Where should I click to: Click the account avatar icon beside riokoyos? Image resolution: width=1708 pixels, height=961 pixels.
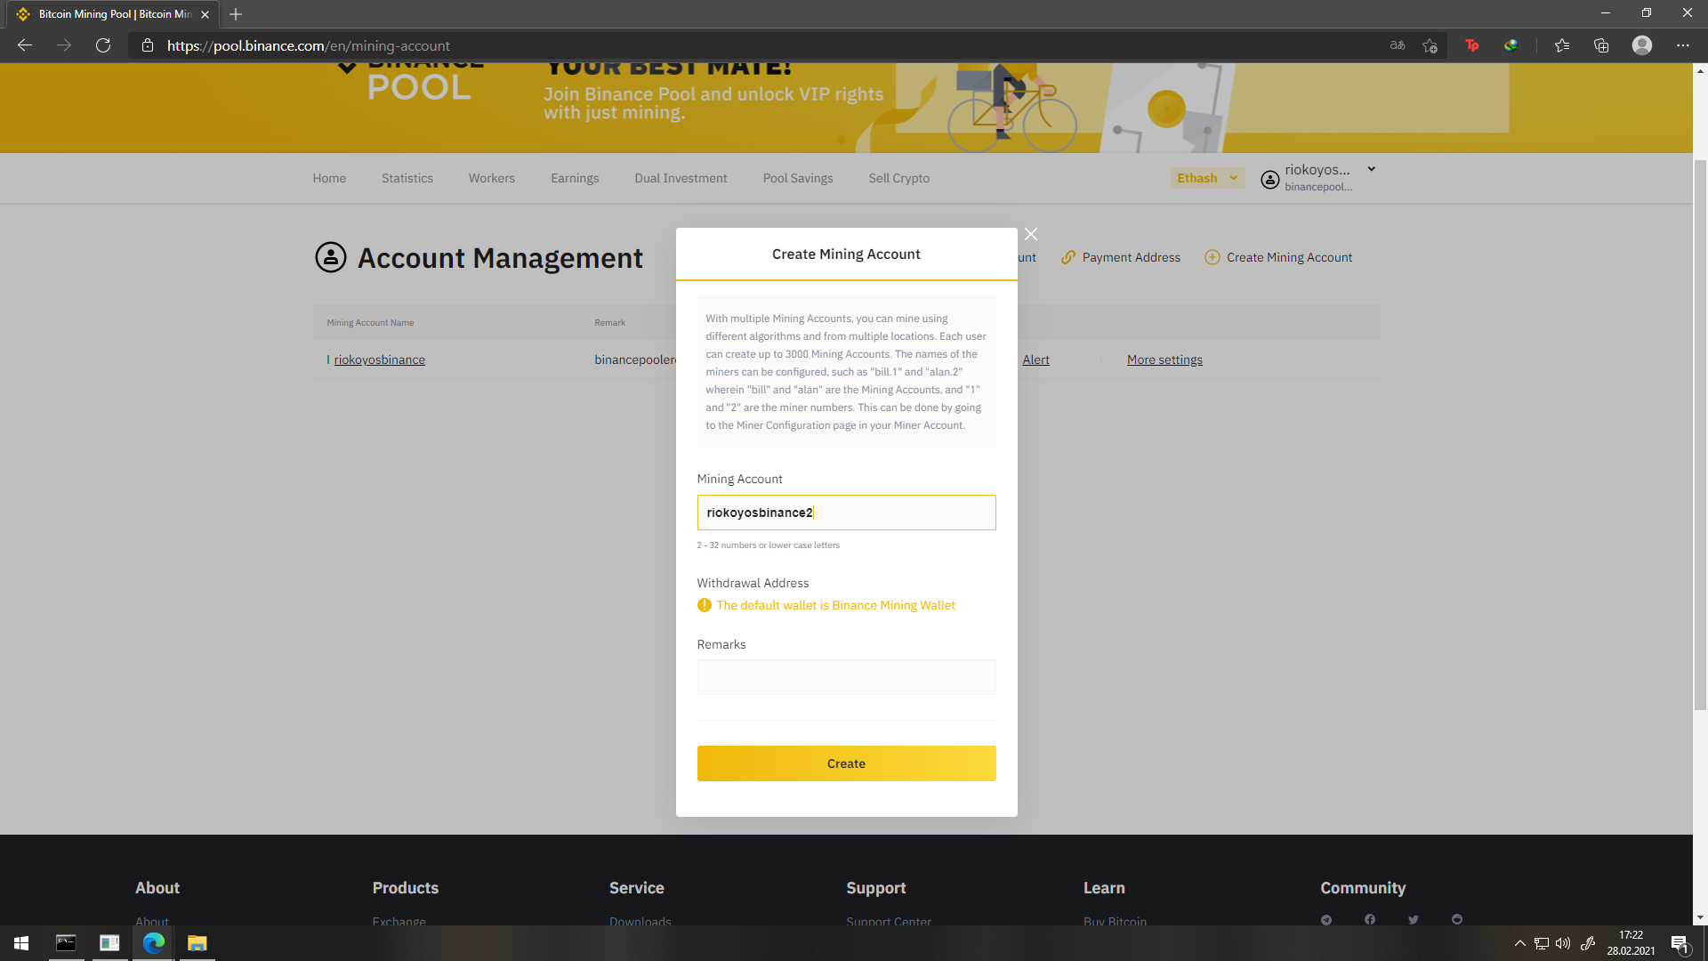[x=1270, y=179]
